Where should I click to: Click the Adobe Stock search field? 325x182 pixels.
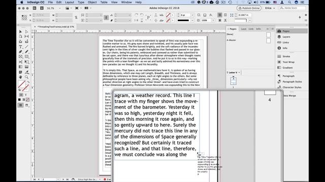pyautogui.click(x=292, y=8)
